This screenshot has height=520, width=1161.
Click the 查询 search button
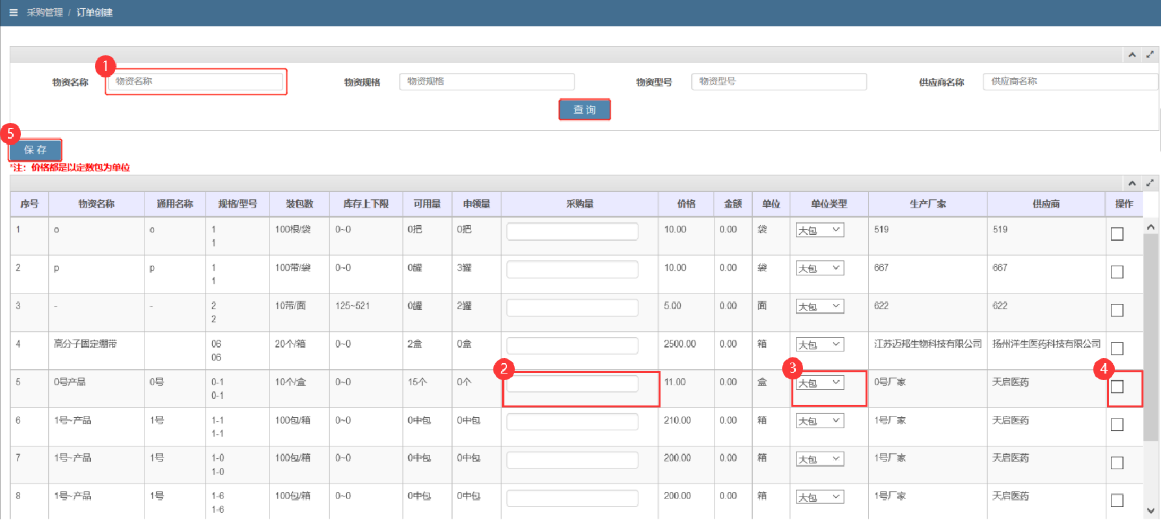click(x=584, y=110)
